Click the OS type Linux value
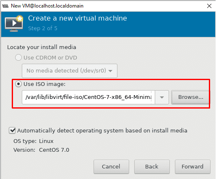The height and width of the screenshot is (179, 216). click(x=46, y=141)
